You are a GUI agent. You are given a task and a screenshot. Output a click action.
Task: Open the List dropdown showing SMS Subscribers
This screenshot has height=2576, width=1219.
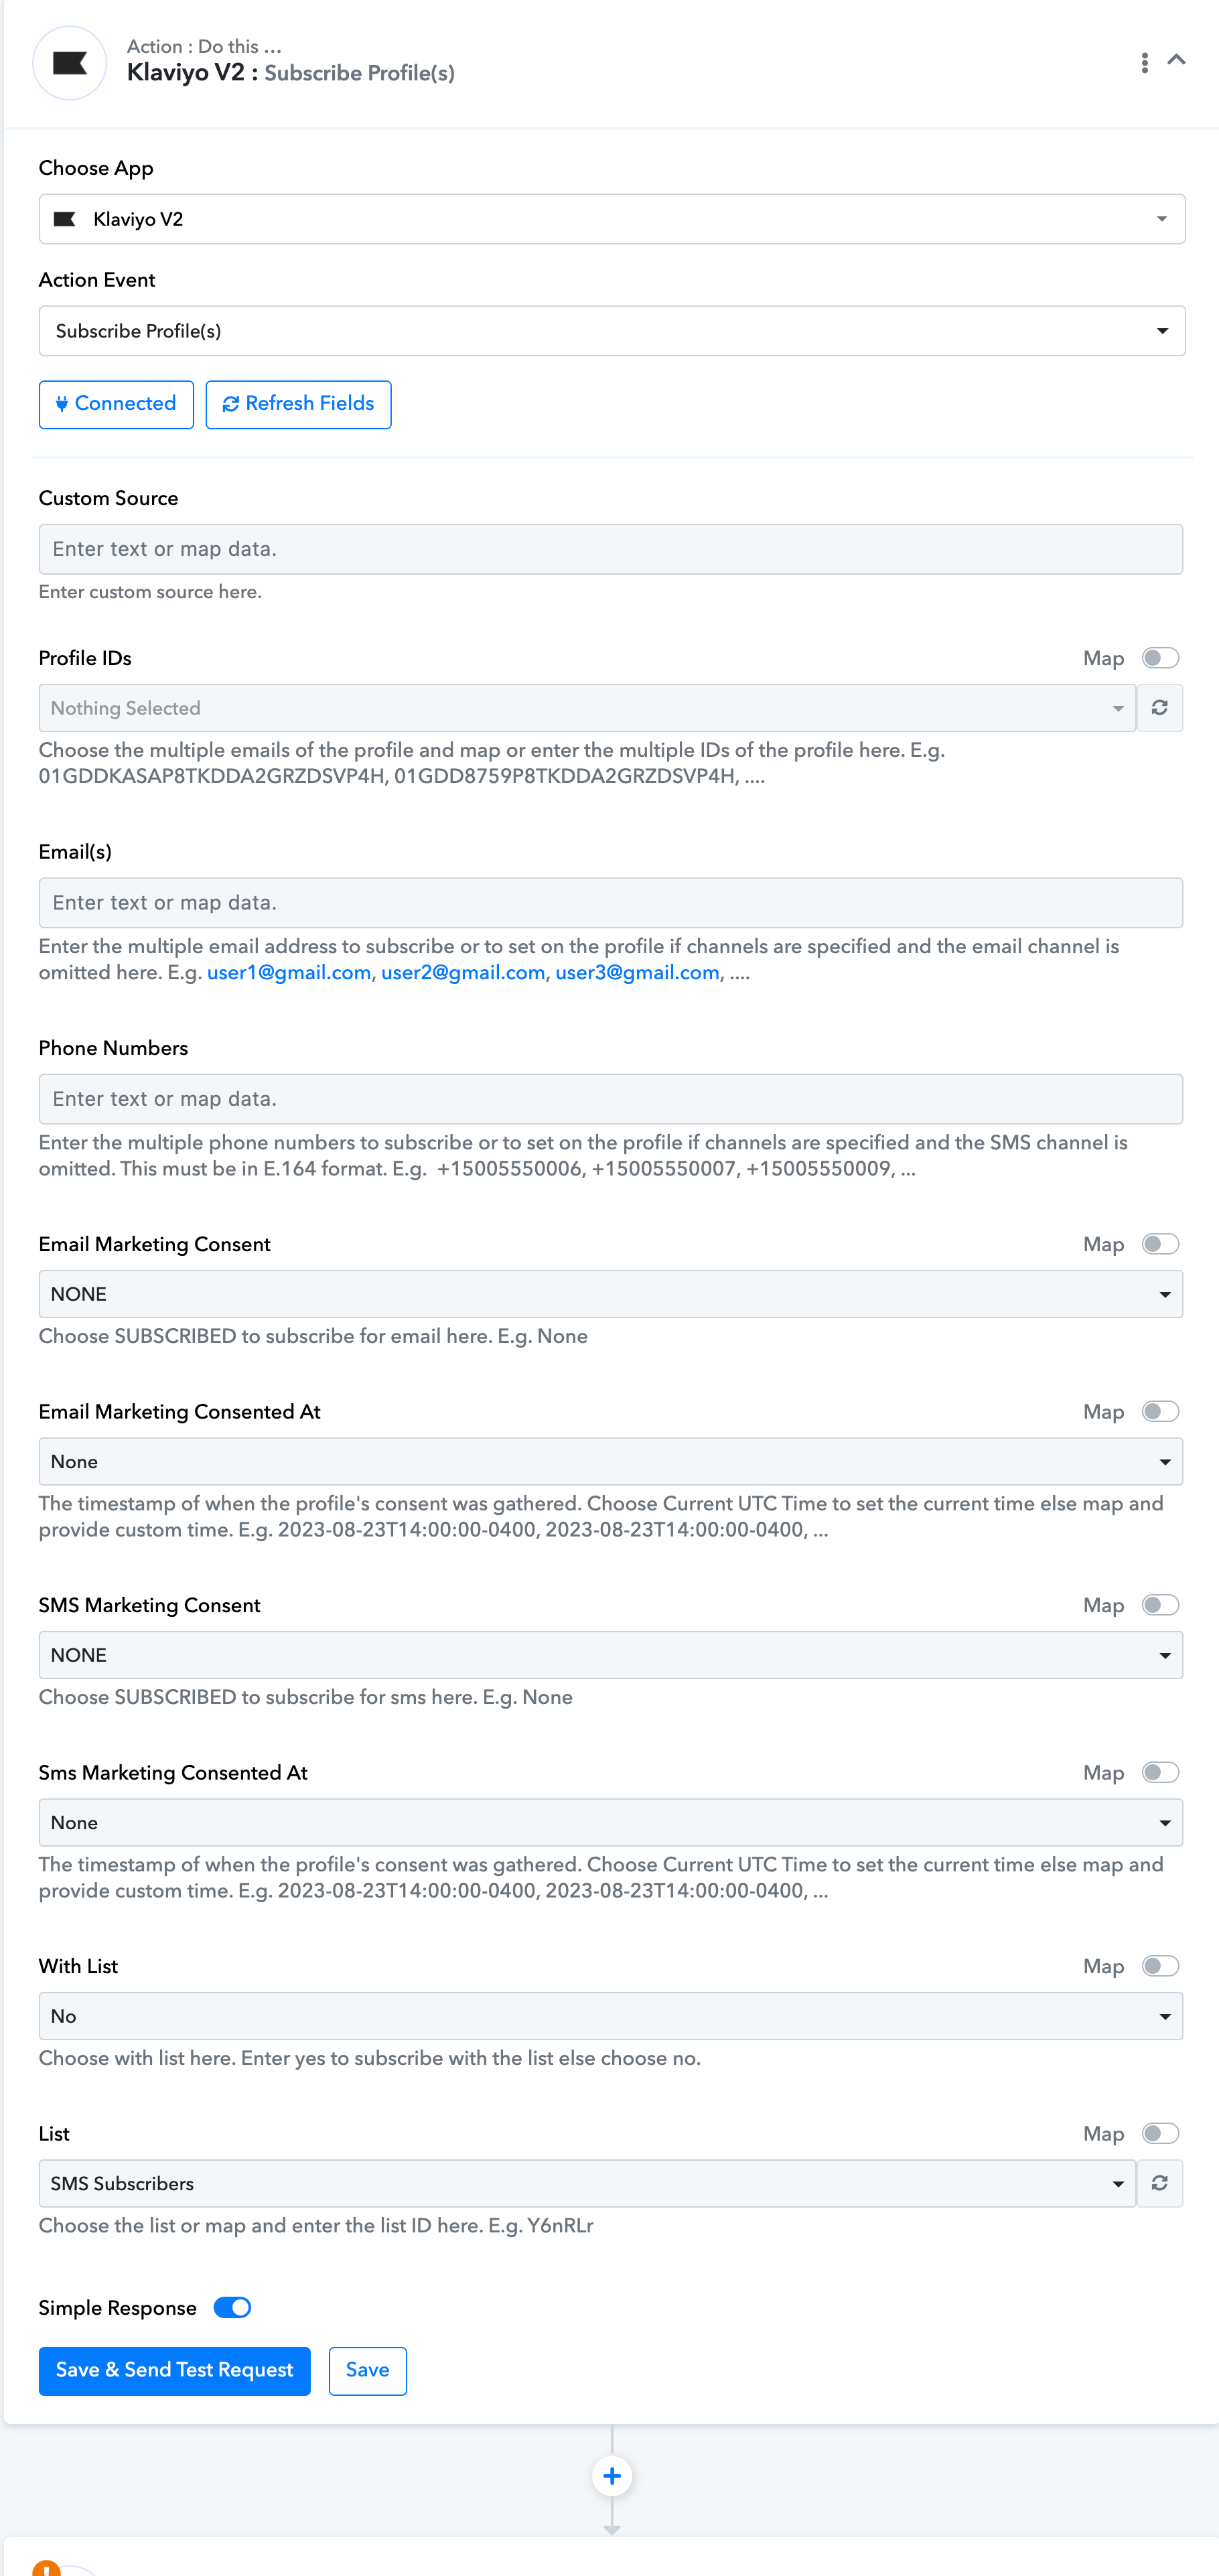coord(587,2183)
